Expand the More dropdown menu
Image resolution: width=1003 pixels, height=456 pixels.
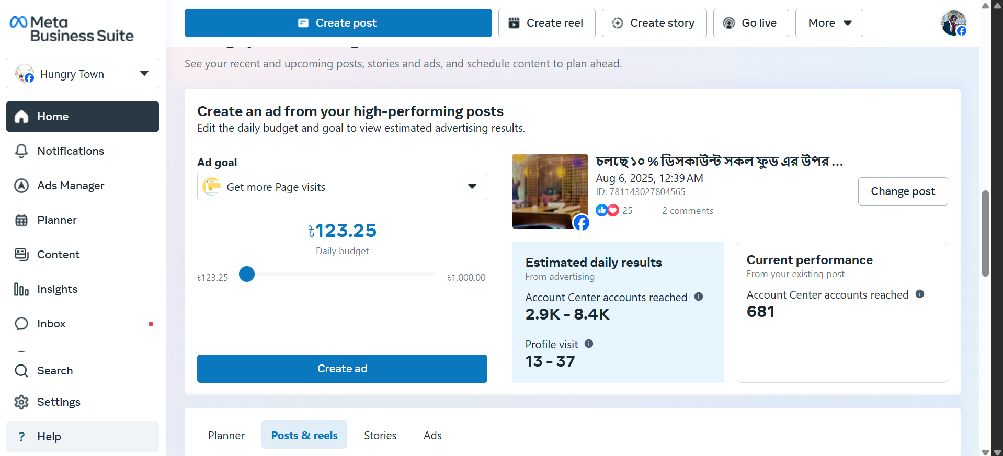point(829,23)
